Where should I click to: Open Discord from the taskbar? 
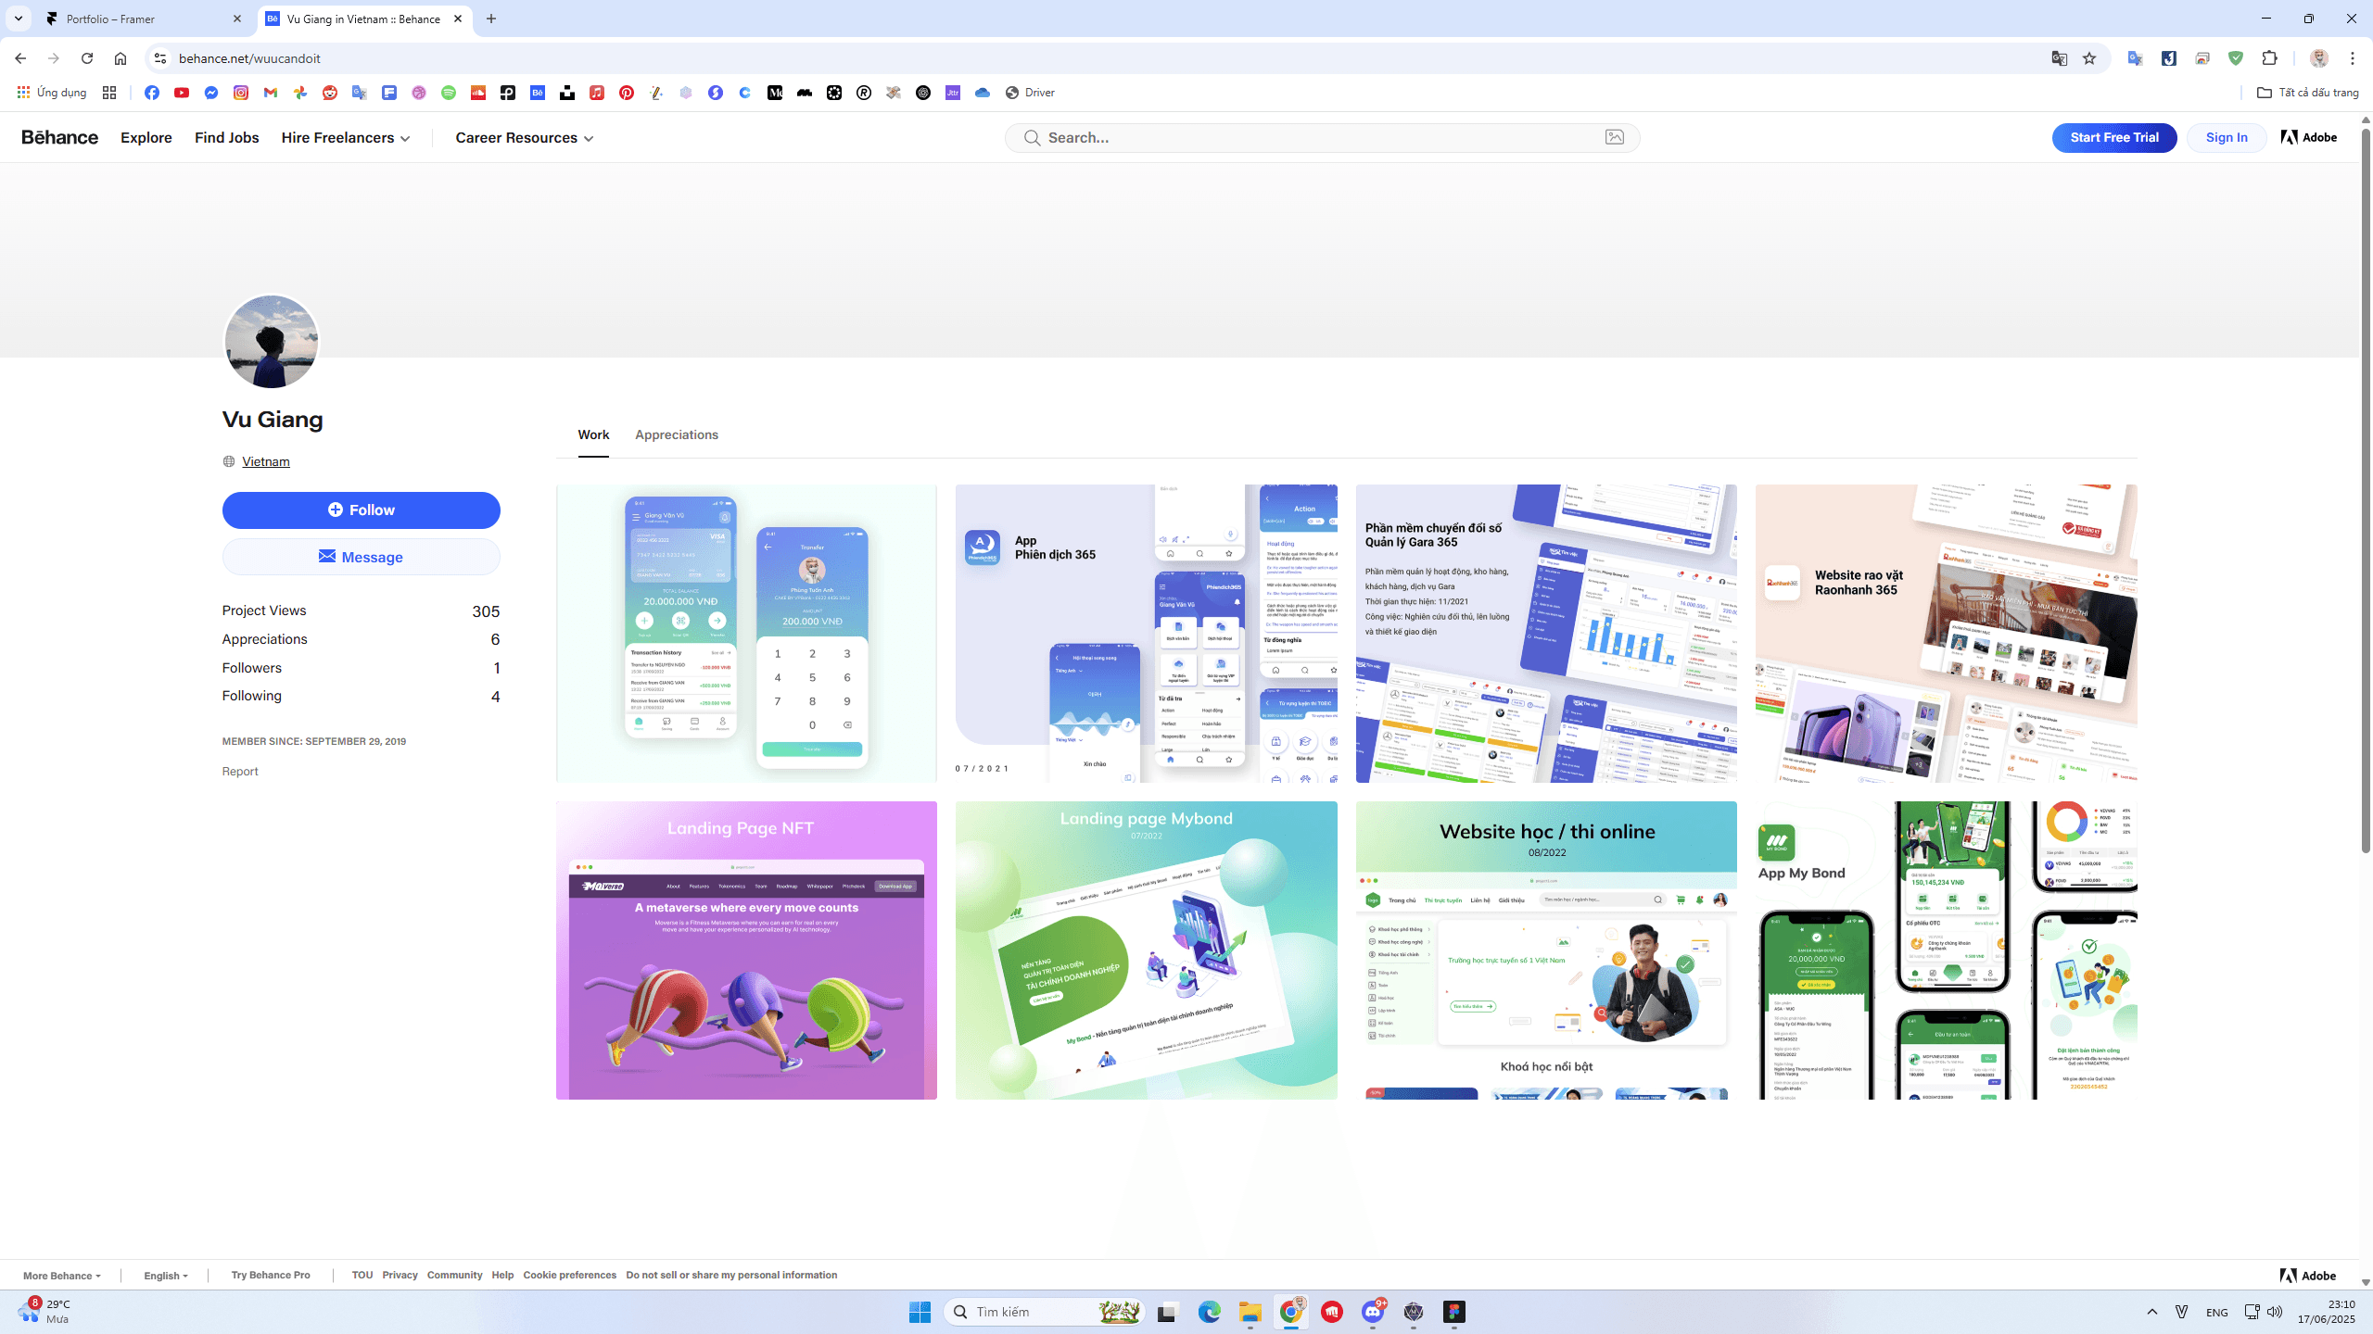click(1373, 1312)
